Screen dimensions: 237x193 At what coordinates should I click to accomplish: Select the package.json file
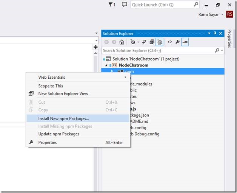point(140,115)
